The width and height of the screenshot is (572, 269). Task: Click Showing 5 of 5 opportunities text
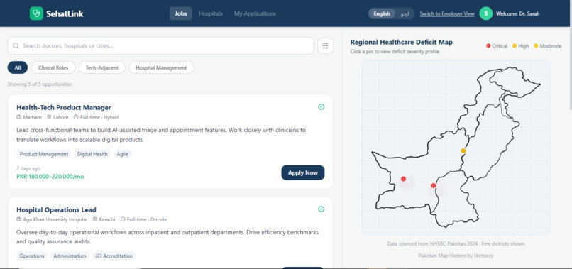point(40,84)
